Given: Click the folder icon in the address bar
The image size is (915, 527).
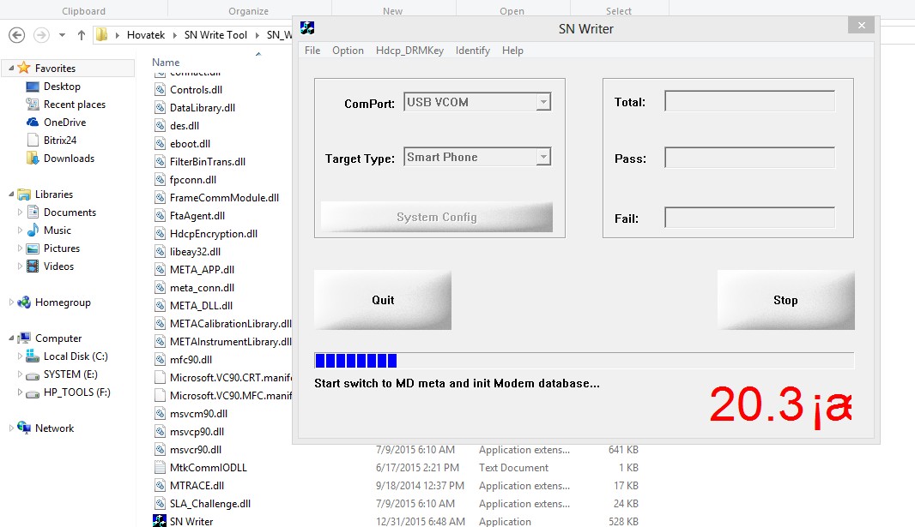Looking at the screenshot, I should (101, 35).
